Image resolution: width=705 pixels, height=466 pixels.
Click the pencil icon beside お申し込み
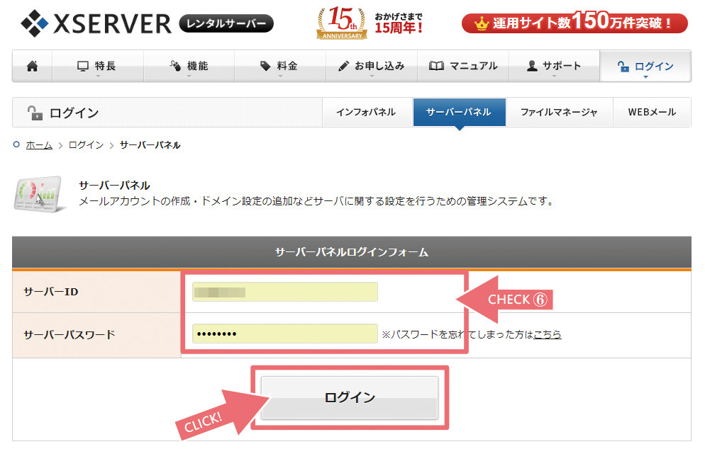[343, 66]
